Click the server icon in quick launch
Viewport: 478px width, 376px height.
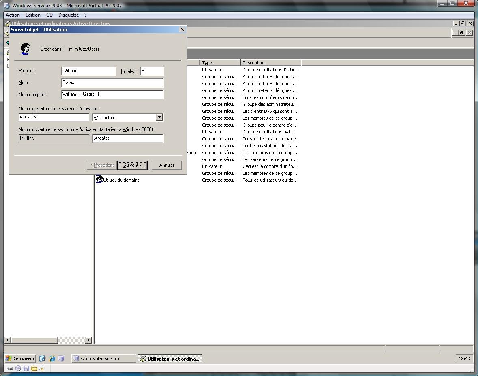coord(61,359)
